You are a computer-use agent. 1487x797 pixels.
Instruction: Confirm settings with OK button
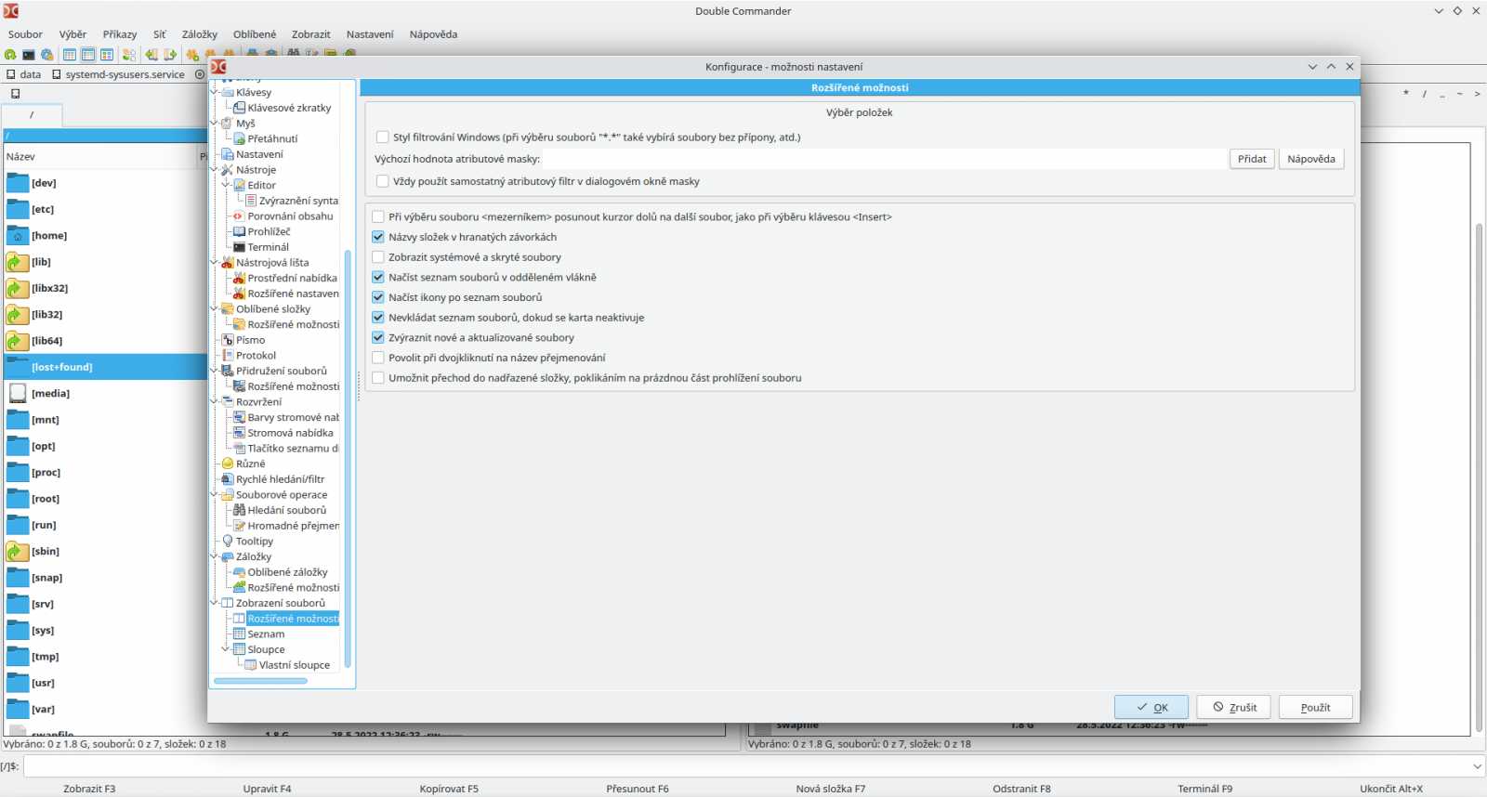pyautogui.click(x=1151, y=707)
